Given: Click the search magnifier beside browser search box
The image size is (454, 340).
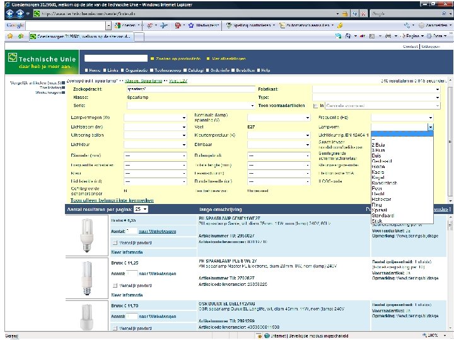Looking at the screenshot, I should [444, 13].
